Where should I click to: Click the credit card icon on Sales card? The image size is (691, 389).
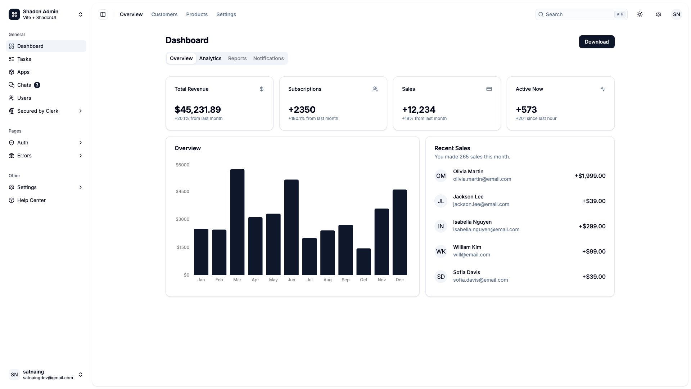click(x=489, y=89)
